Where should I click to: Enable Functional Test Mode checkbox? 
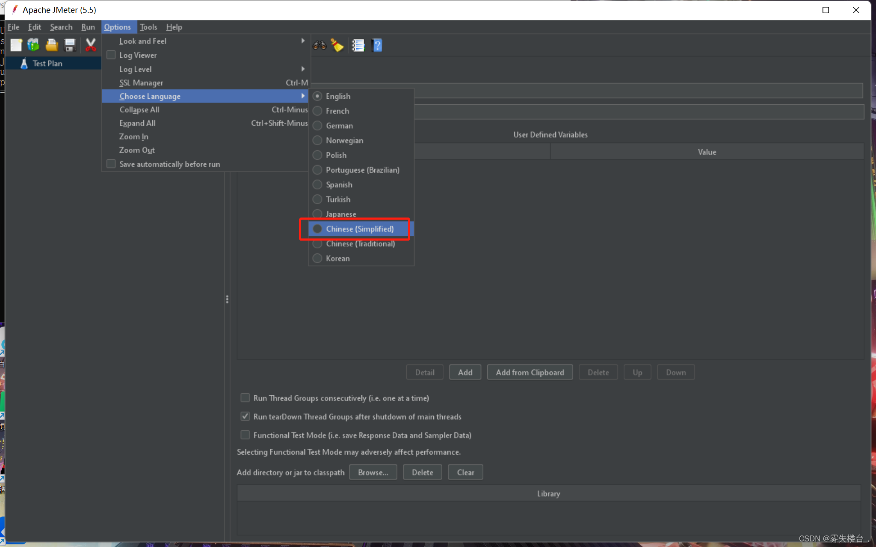(245, 435)
